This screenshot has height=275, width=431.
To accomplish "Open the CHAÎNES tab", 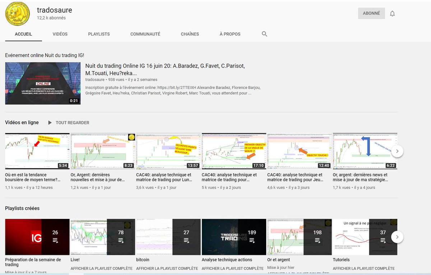I will [x=190, y=34].
